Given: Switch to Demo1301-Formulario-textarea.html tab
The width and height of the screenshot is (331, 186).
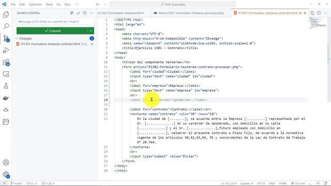Looking at the screenshot, I should [x=124, y=13].
